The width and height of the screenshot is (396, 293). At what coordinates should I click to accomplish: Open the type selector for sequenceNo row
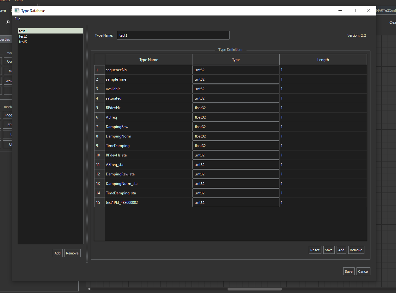[x=235, y=70]
